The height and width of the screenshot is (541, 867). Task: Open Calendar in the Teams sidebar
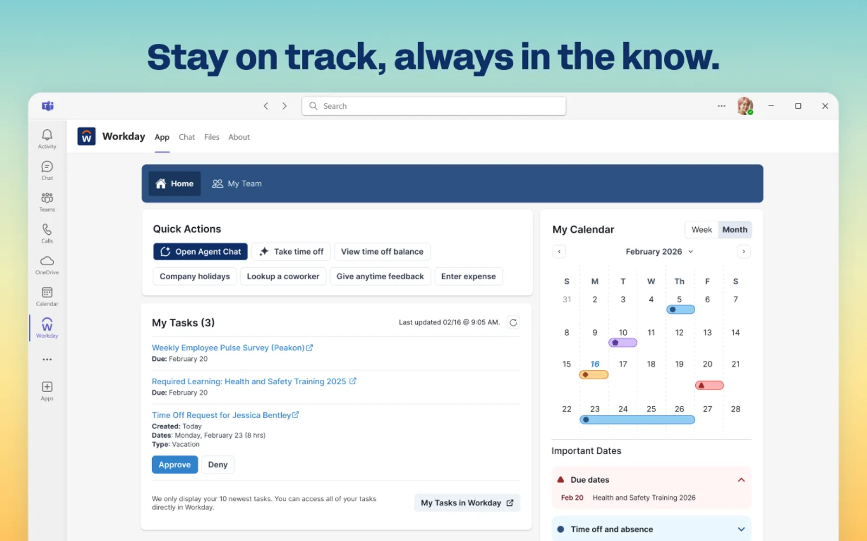point(47,296)
